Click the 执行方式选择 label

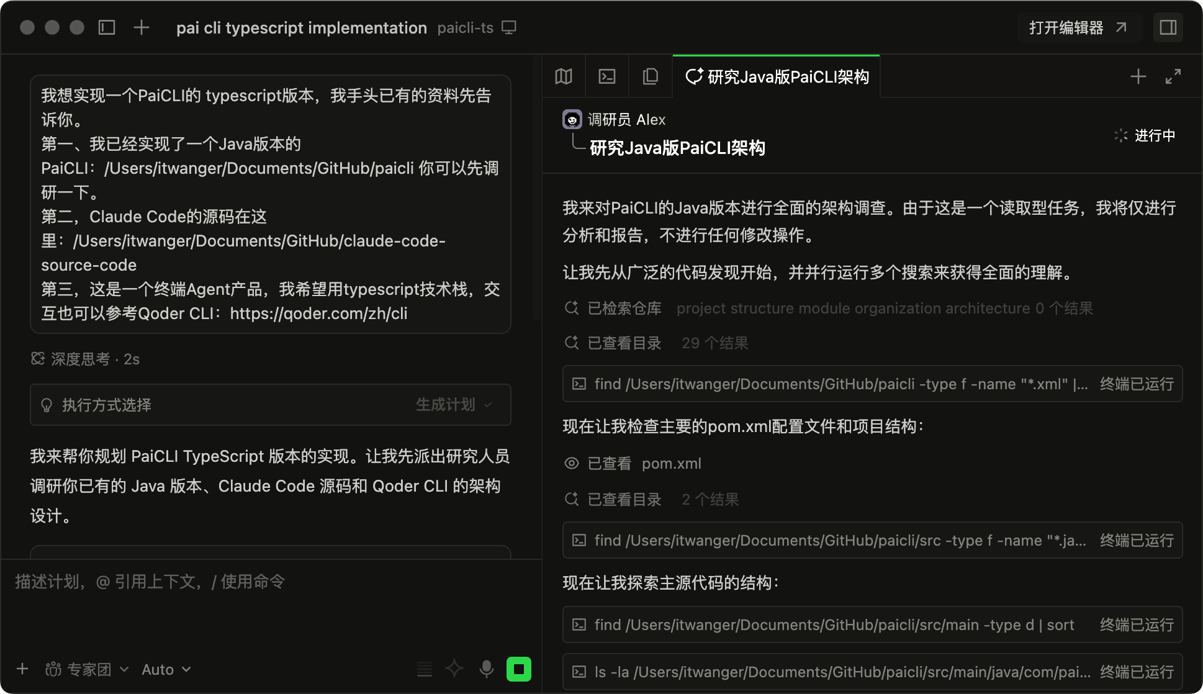(107, 405)
